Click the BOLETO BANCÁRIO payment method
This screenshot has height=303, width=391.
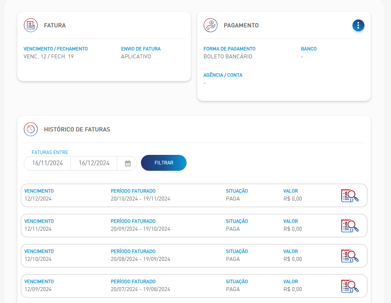[x=228, y=57]
